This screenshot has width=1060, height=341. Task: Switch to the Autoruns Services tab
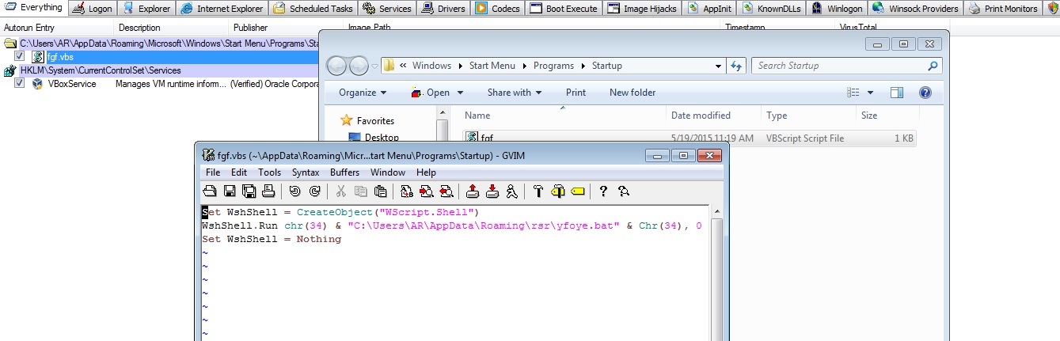point(387,9)
